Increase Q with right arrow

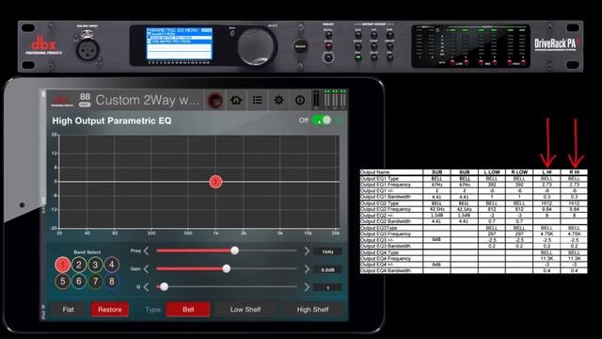click(307, 286)
